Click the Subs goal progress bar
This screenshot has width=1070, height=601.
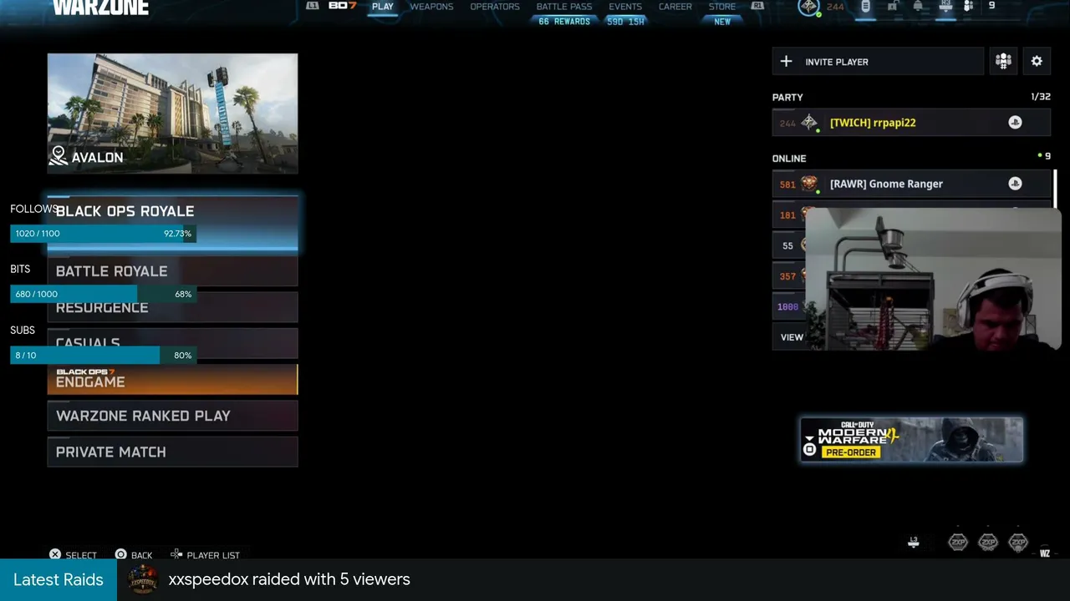point(104,356)
